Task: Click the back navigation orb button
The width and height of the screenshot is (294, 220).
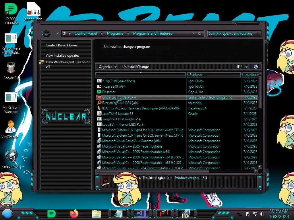Action: [46, 34]
